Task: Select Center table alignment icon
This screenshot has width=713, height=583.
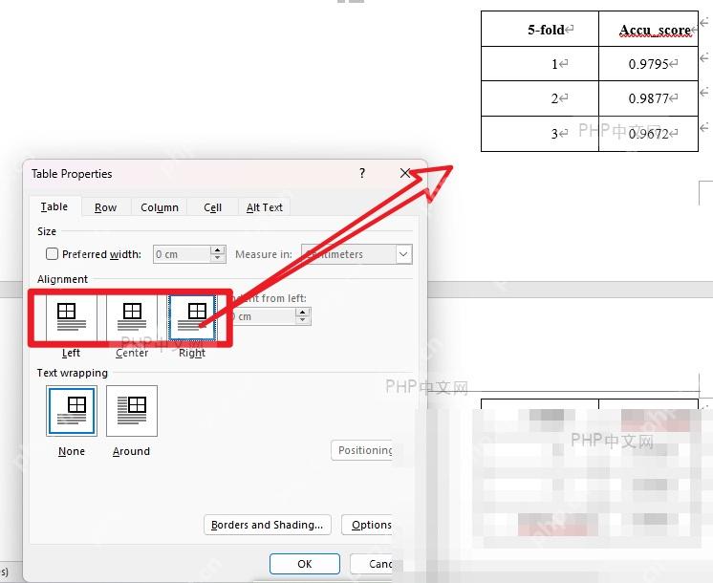Action: 132,317
